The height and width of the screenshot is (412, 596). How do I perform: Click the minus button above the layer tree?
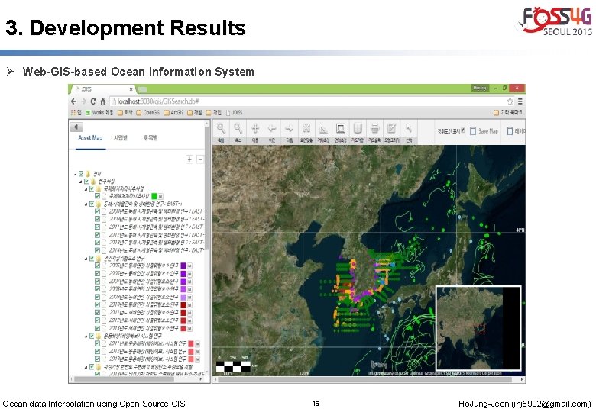click(200, 159)
